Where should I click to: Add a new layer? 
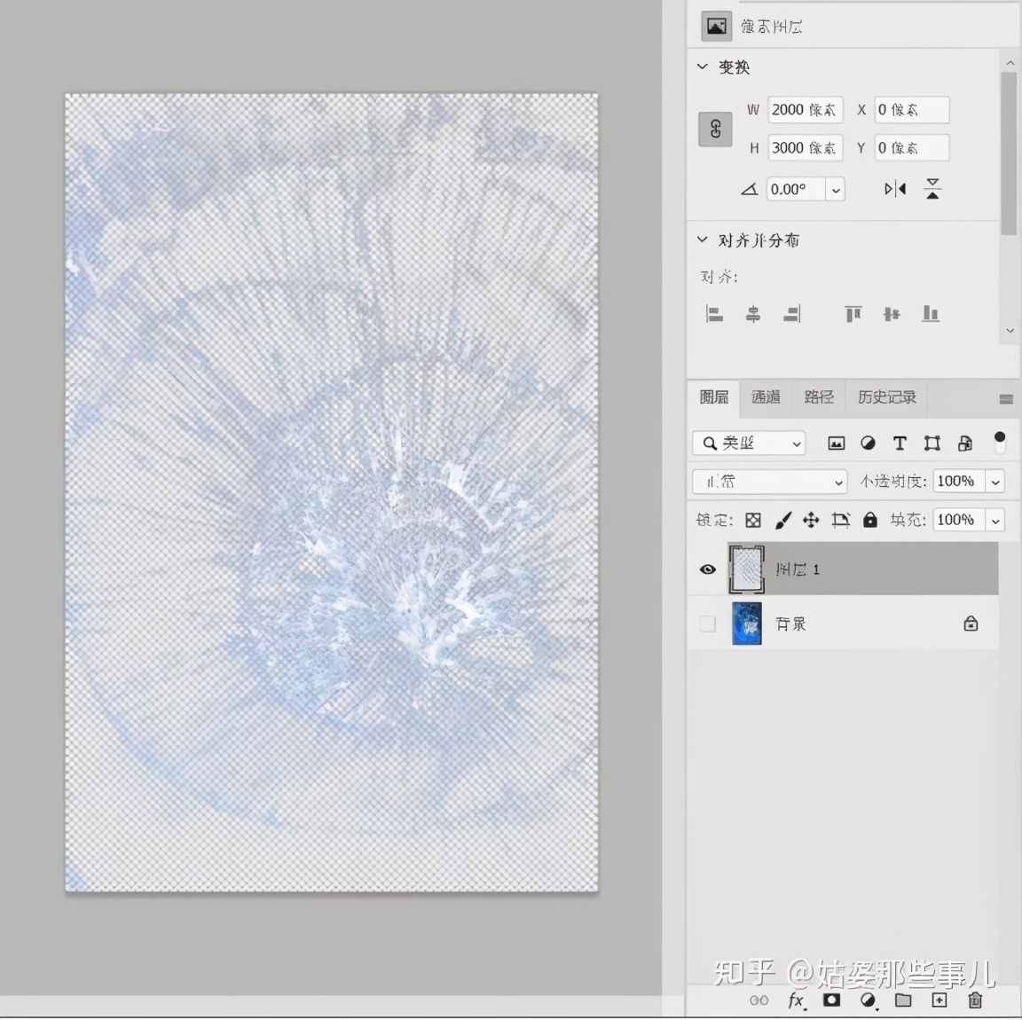(939, 1000)
